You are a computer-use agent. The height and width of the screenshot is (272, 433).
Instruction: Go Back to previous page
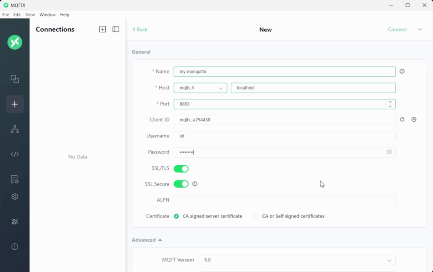coord(140,30)
